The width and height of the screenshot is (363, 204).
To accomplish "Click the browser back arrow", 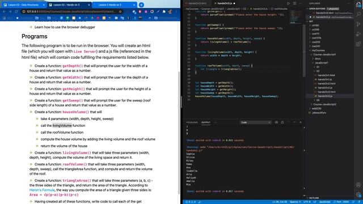I will tap(4, 11).
